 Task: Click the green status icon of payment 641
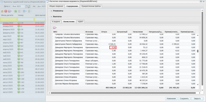pos(19,53)
